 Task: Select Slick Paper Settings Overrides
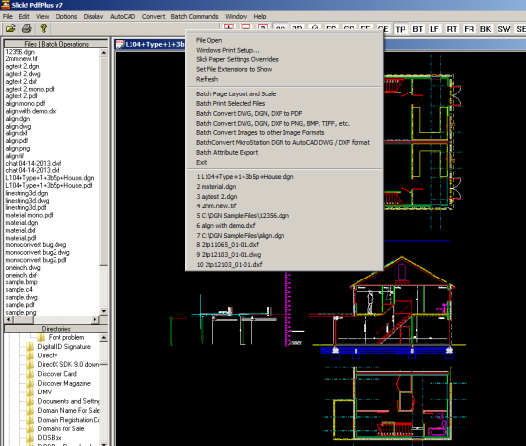click(237, 59)
